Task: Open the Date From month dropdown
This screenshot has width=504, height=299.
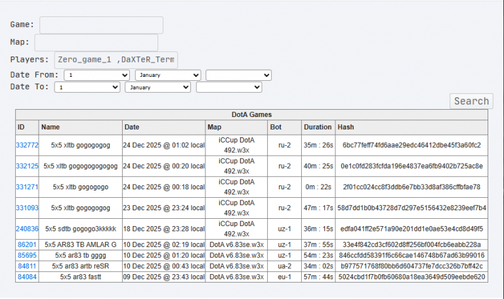Action: point(168,75)
